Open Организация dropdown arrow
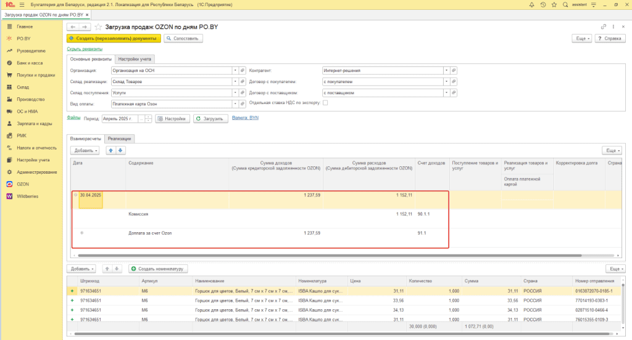Viewport: 632px width, 340px height. tap(235, 70)
